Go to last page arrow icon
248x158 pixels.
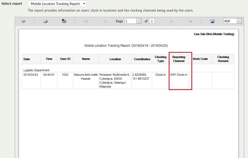click(x=191, y=21)
